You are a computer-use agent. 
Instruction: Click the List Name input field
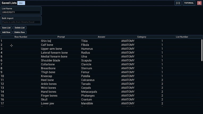click(21, 12)
